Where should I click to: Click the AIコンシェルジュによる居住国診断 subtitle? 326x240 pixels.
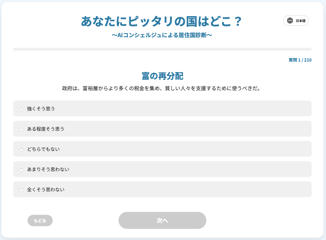(x=162, y=35)
